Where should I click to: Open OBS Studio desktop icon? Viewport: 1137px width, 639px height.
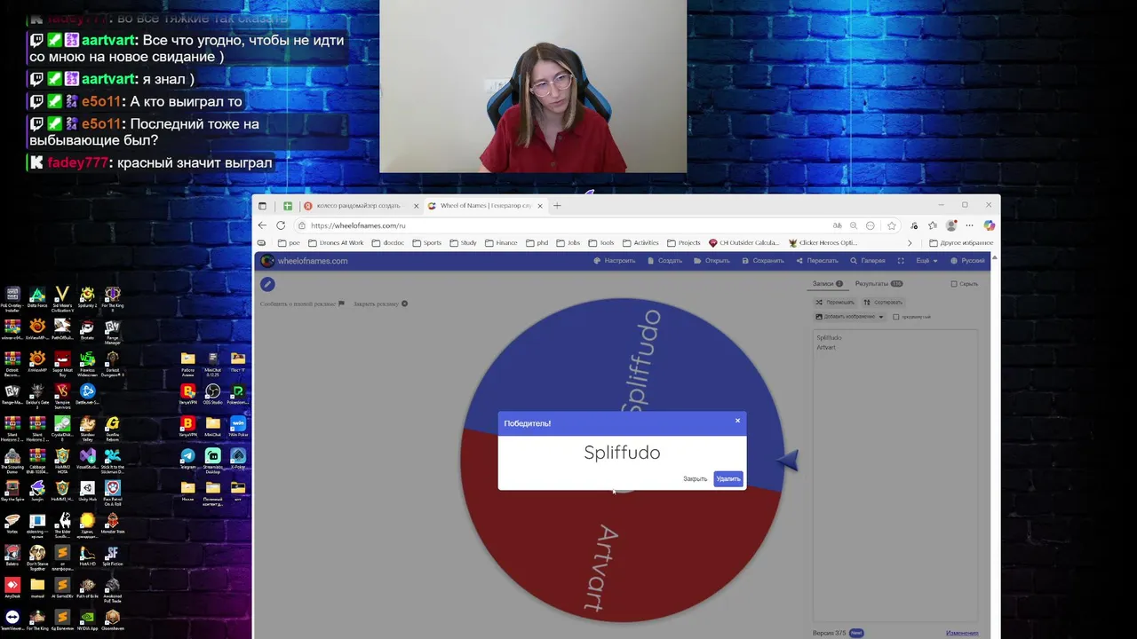tap(212, 394)
